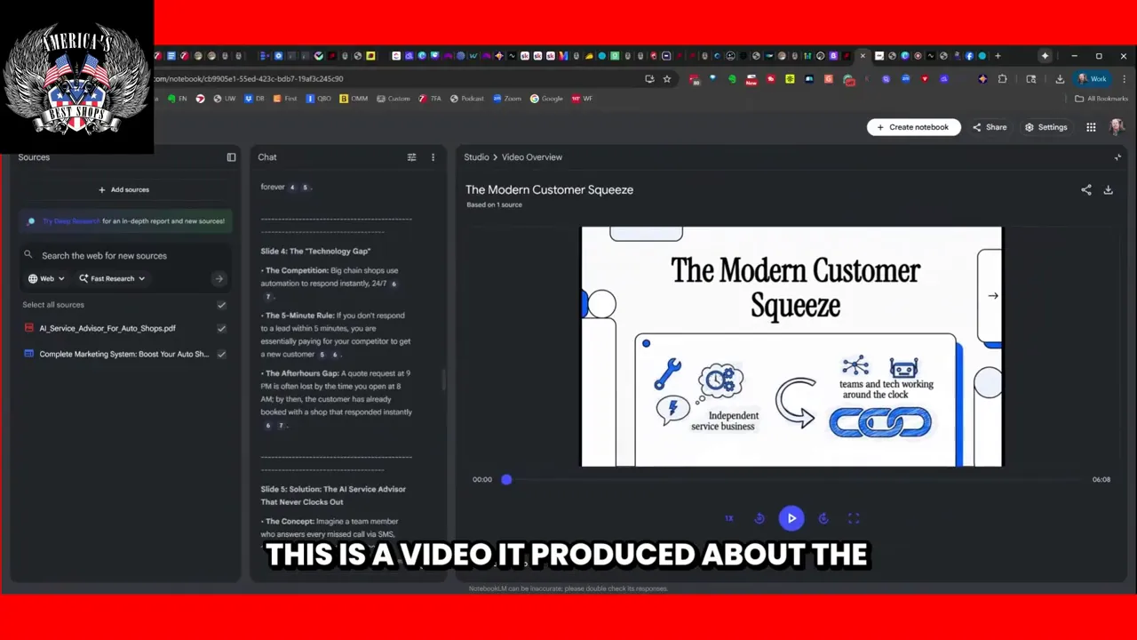Go back to Studio via the breadcrumb
Image resolution: width=1137 pixels, height=640 pixels.
pyautogui.click(x=476, y=157)
